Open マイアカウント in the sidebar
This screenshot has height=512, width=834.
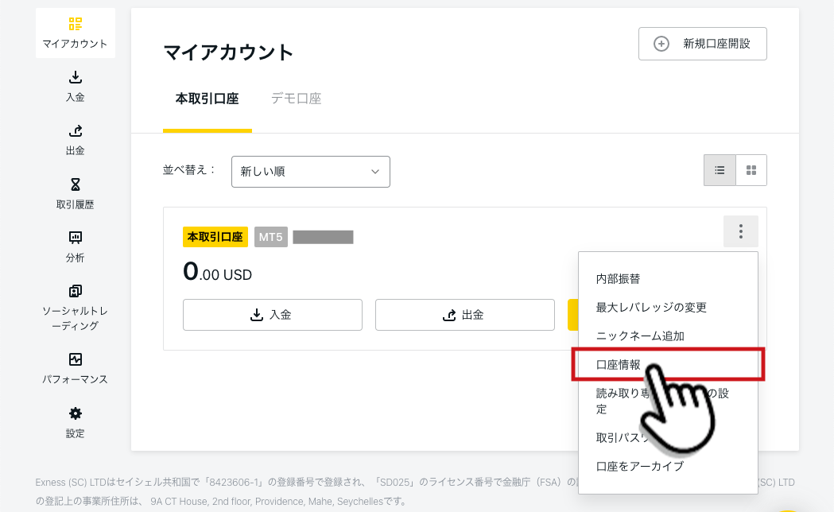point(75,33)
